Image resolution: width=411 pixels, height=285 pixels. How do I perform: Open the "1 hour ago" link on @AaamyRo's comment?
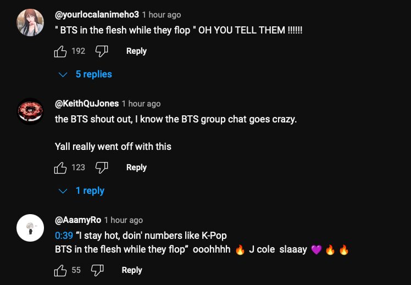click(x=123, y=220)
